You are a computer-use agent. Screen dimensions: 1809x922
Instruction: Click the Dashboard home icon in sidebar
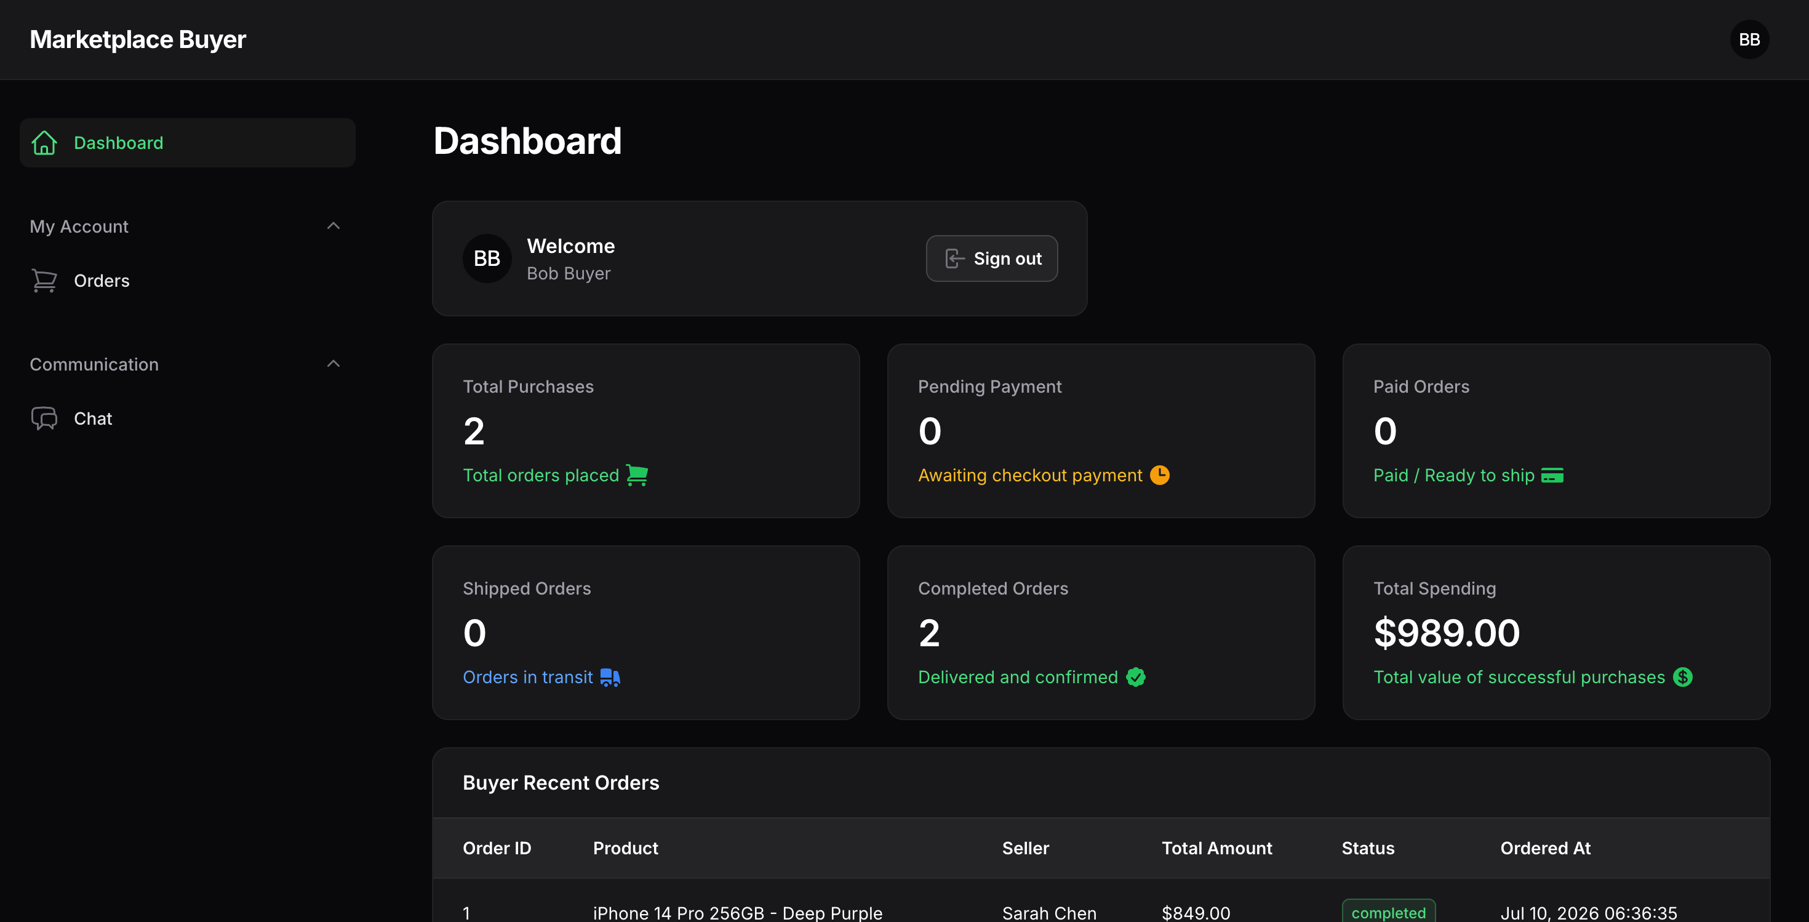click(44, 143)
